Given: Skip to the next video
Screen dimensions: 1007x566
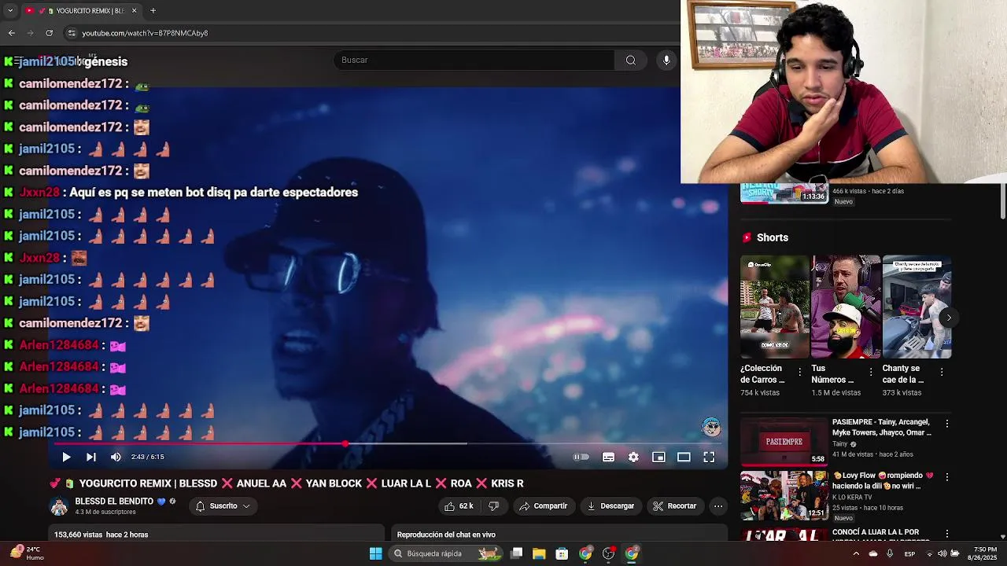Looking at the screenshot, I should point(91,457).
